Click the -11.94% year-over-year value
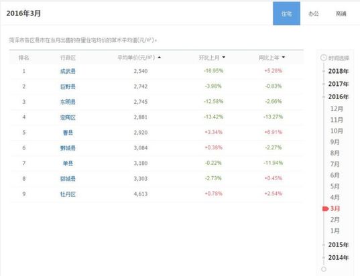Viewport: 360px width, 276px height. click(x=273, y=163)
